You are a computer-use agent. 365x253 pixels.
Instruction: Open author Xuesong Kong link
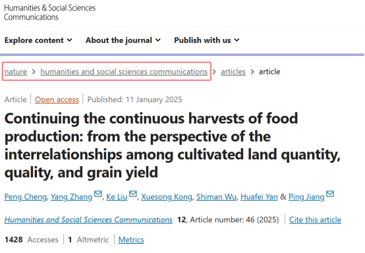click(x=167, y=197)
